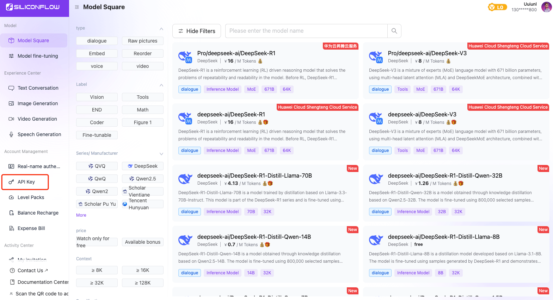
Task: Click the Hide Filters button
Action: pyautogui.click(x=197, y=31)
